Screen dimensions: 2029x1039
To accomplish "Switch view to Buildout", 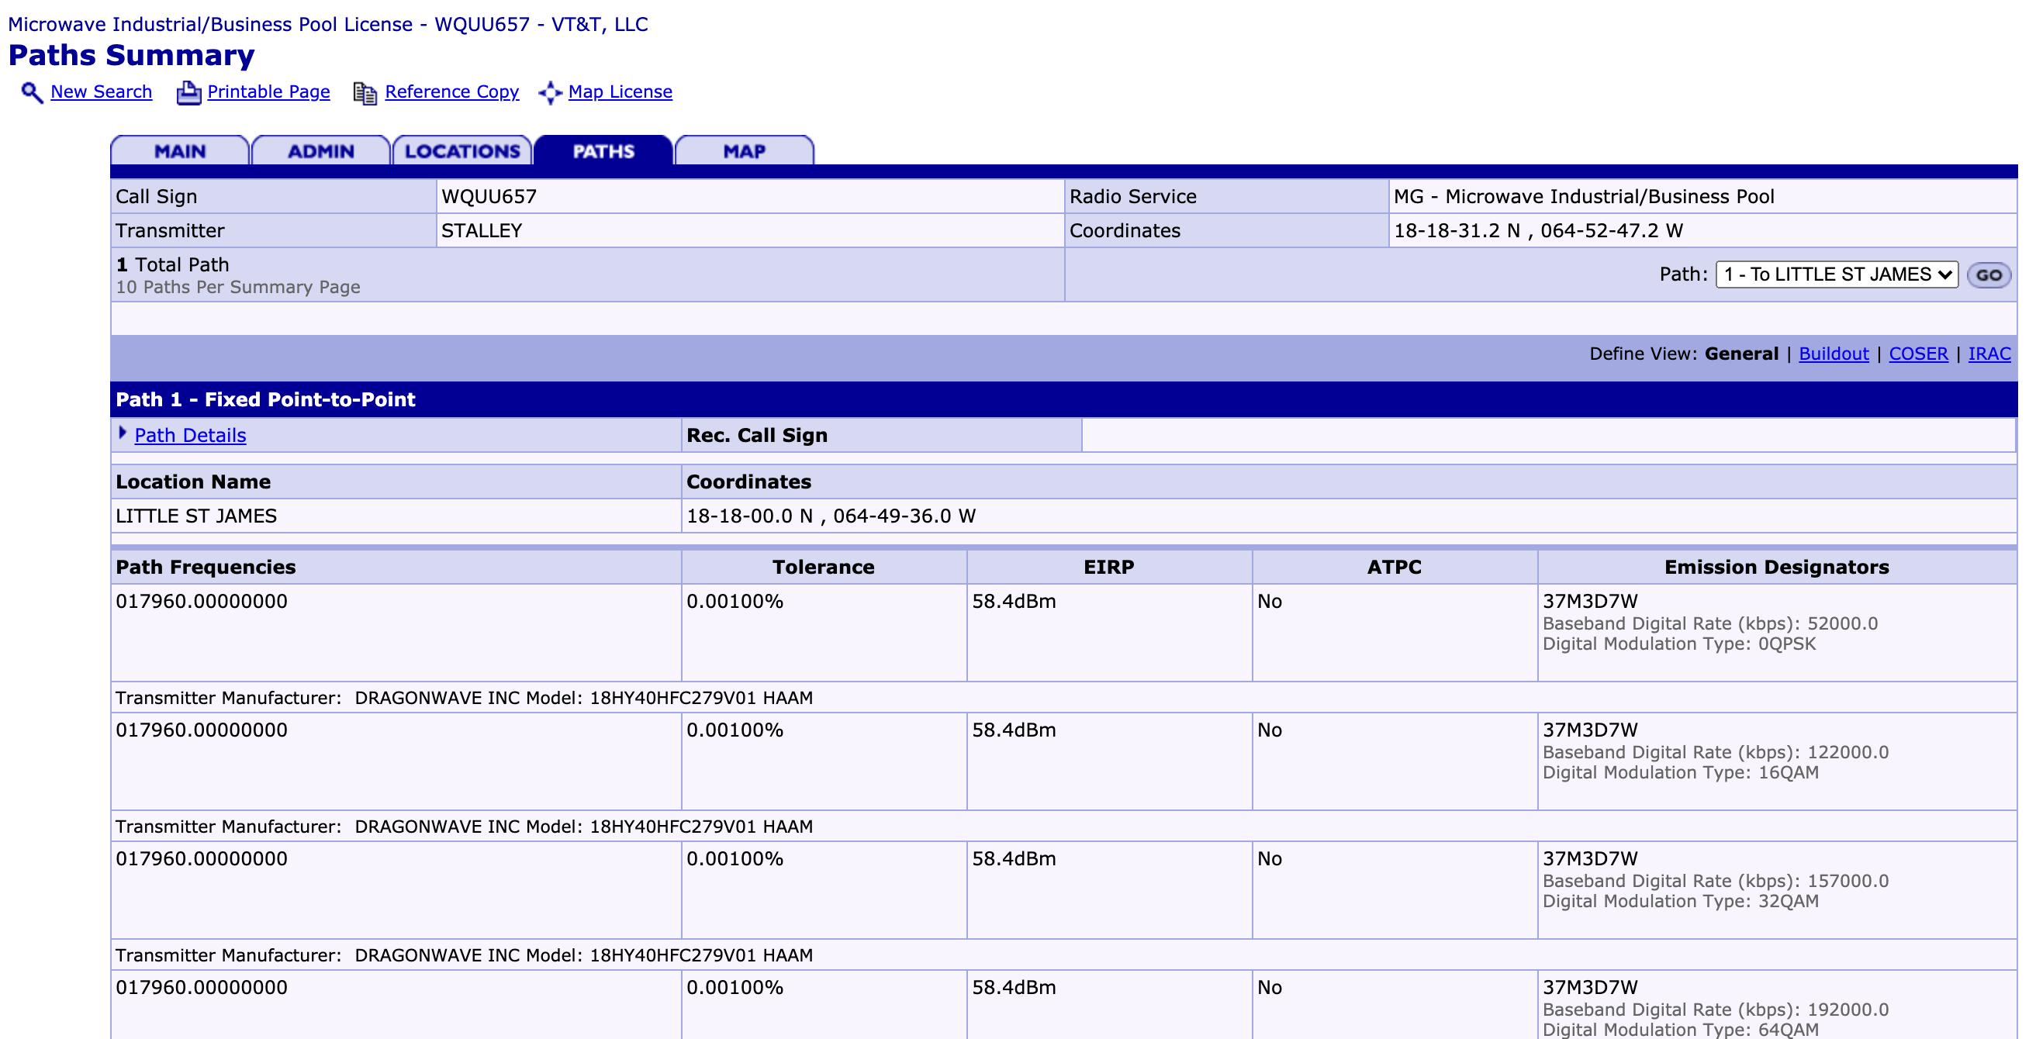I will click(x=1833, y=354).
